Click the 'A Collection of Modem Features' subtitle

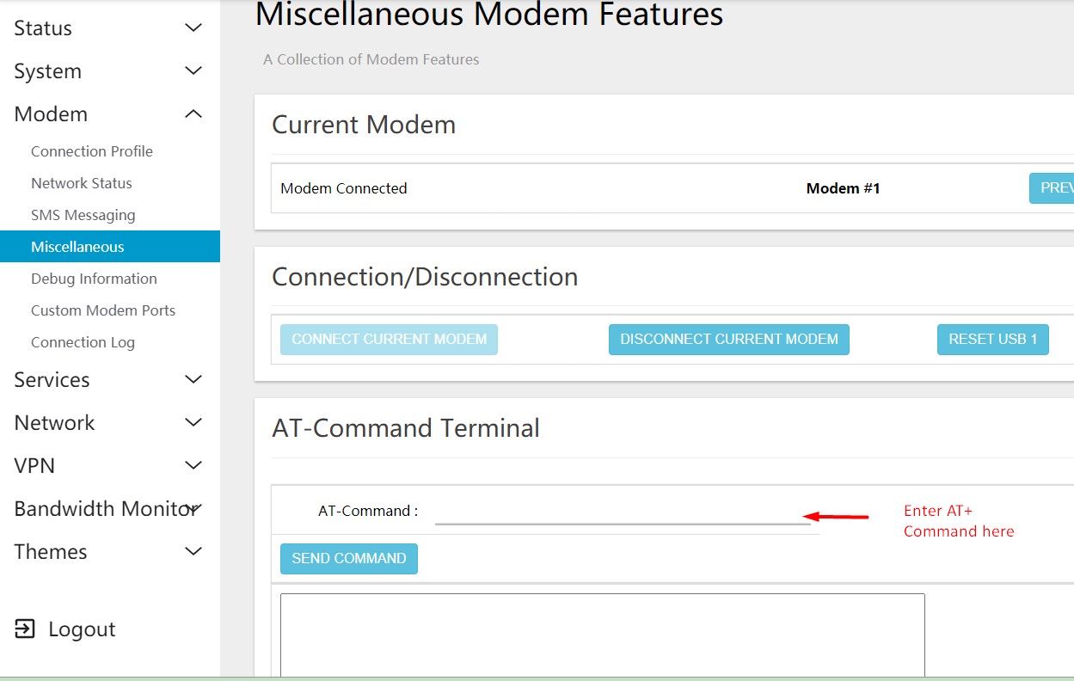[371, 59]
